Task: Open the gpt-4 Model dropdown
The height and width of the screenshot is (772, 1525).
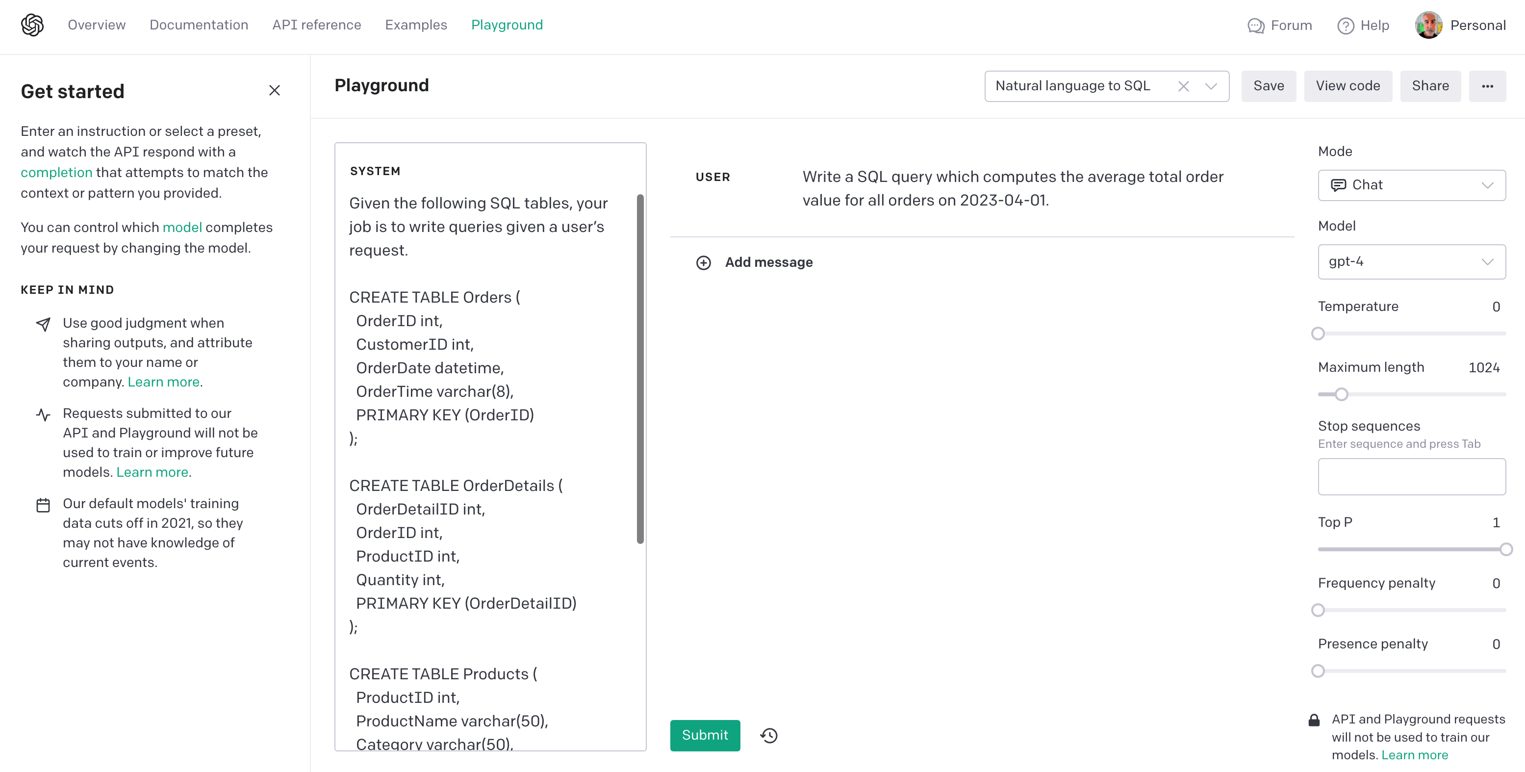Action: (1411, 262)
